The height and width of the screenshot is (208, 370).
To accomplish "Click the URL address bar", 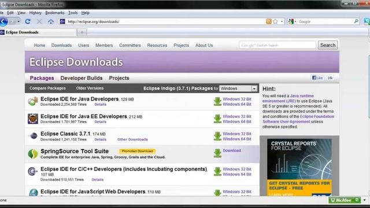I will tap(165, 21).
